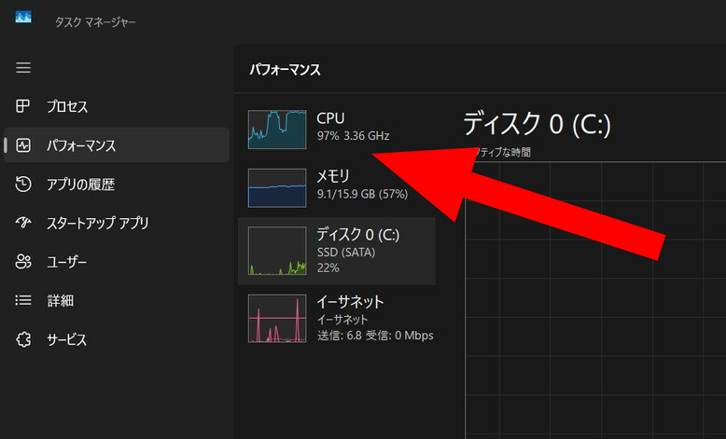
Task: Click the プロセス grid icon
Action: 22,106
